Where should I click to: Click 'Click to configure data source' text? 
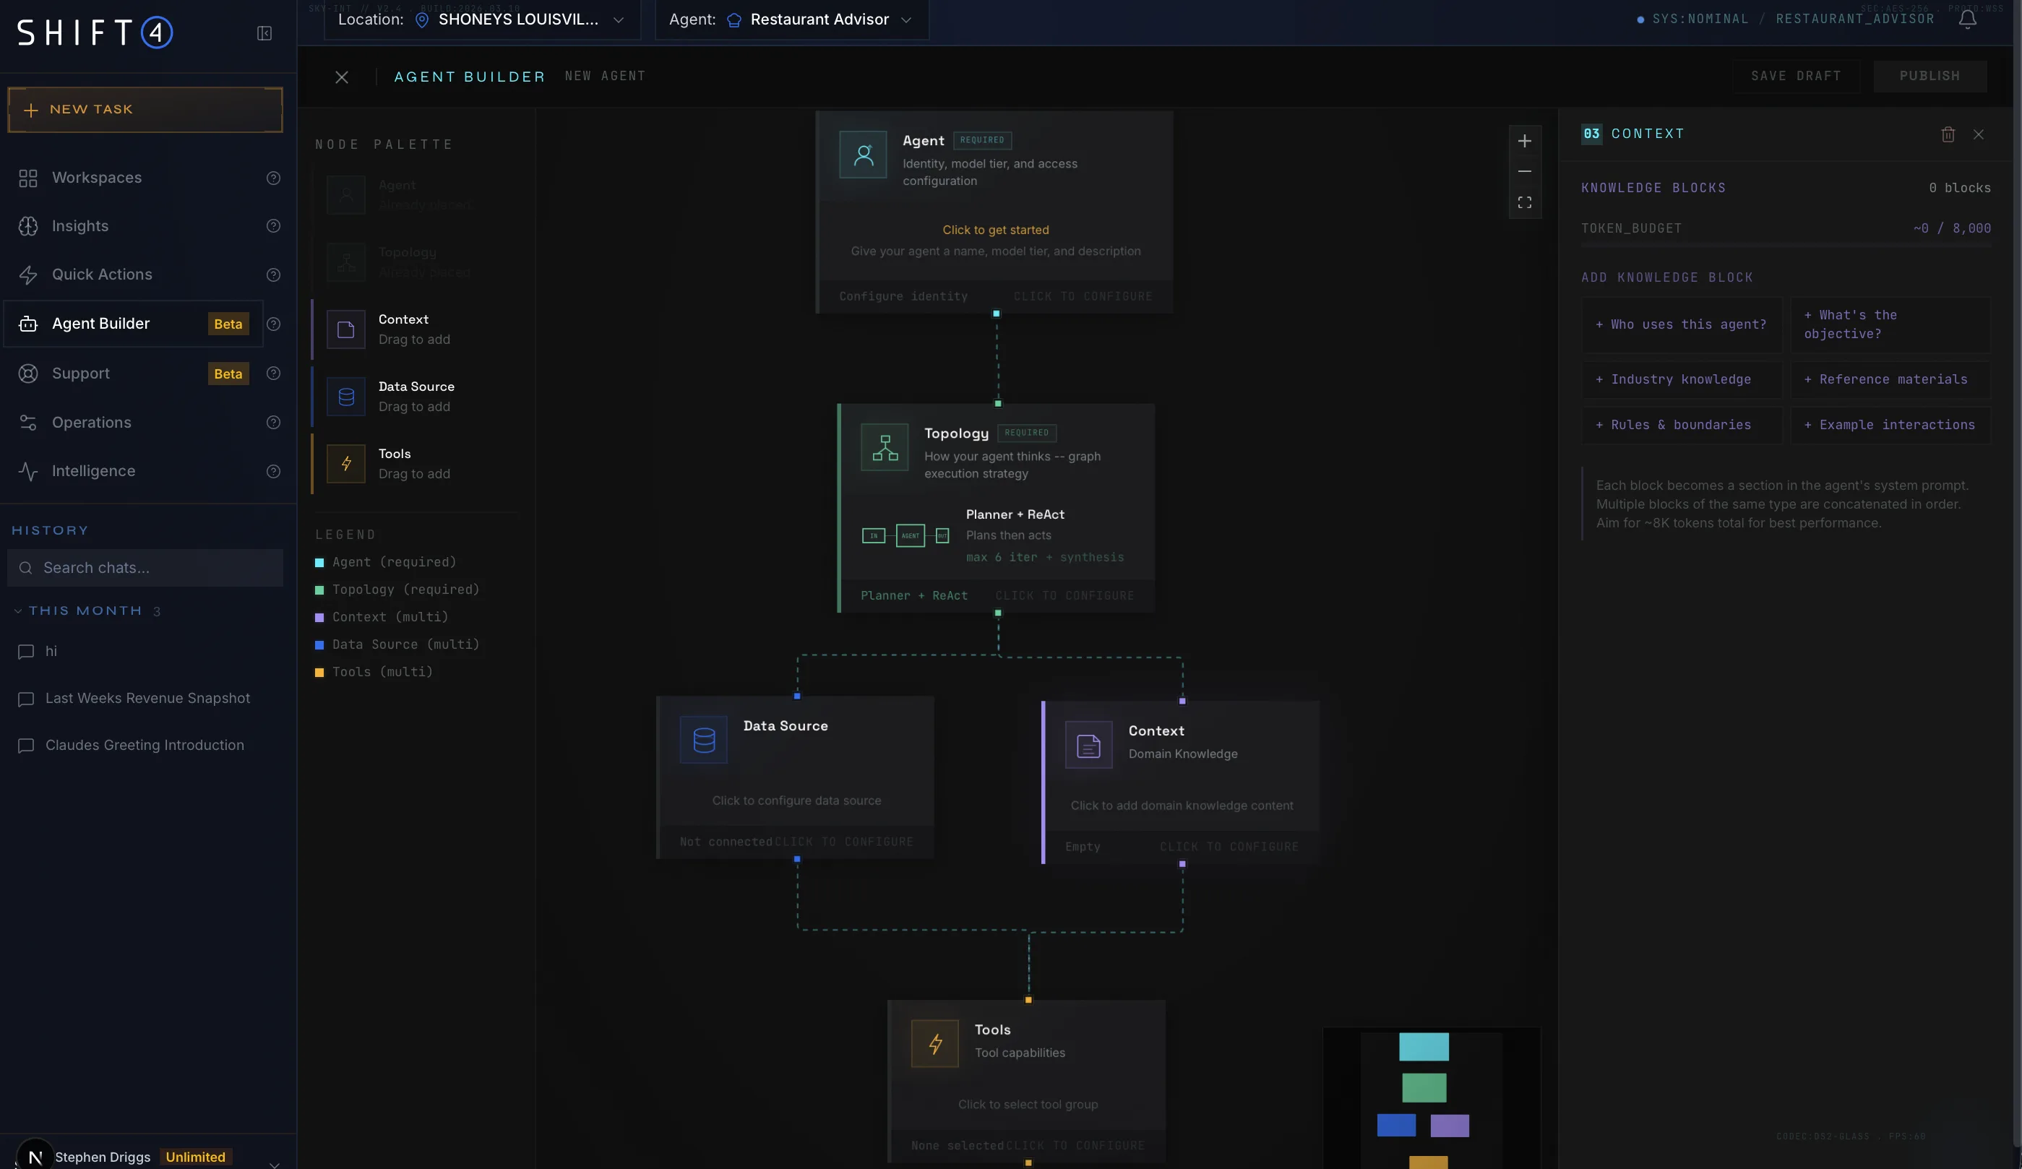(796, 801)
